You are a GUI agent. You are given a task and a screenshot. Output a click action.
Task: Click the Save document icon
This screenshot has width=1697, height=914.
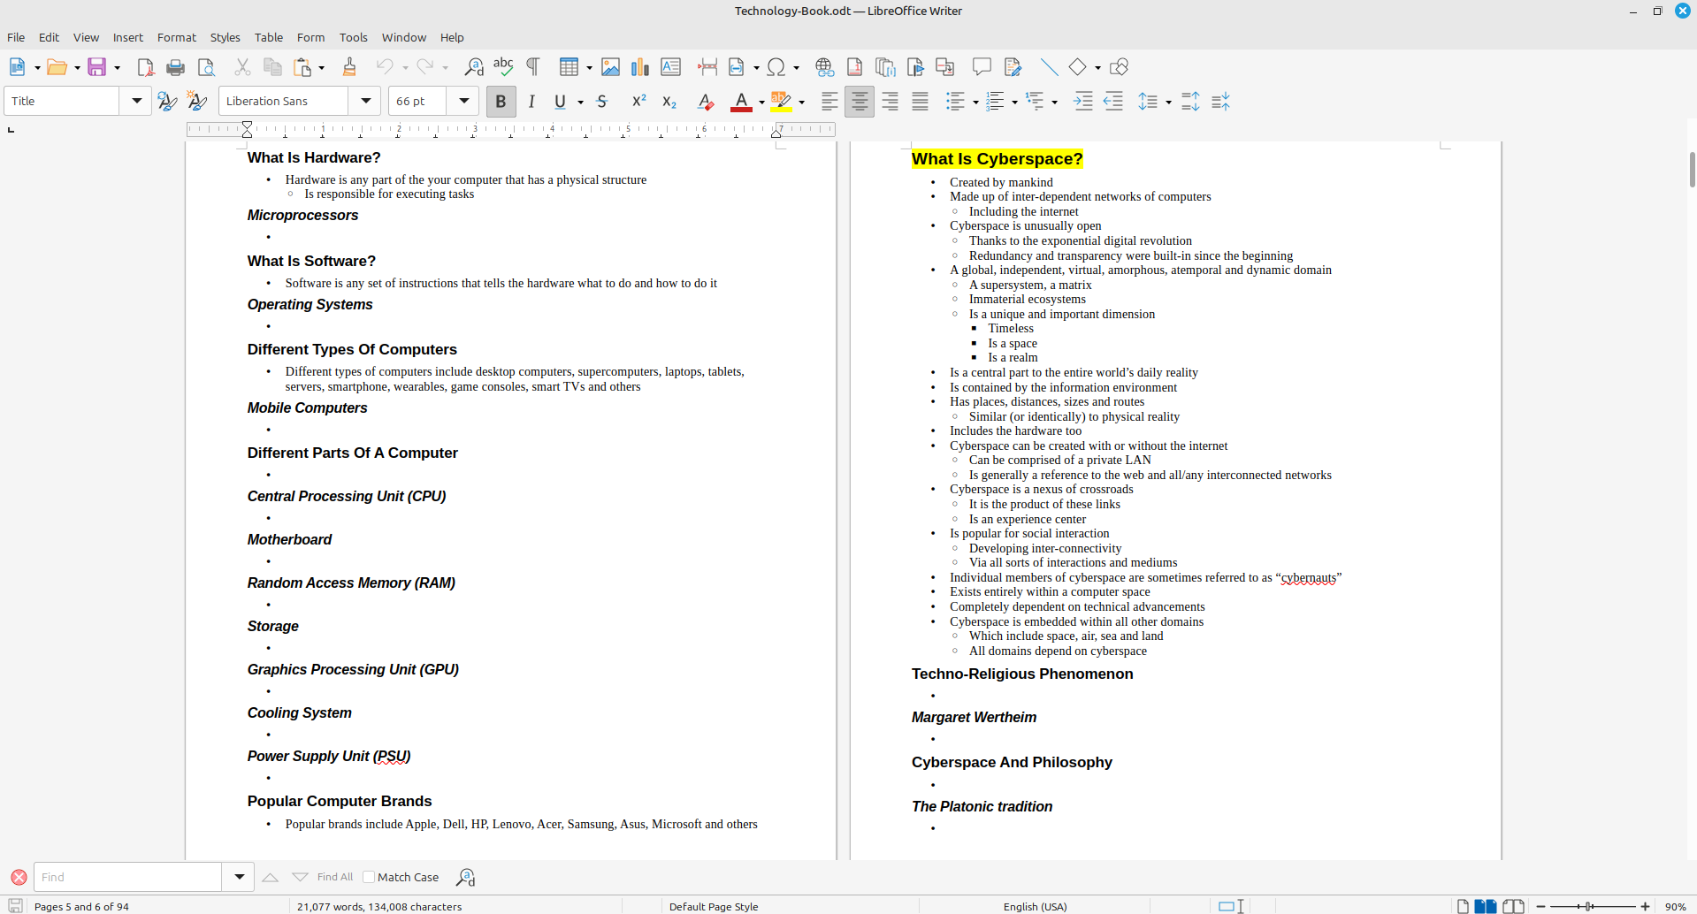pos(96,67)
